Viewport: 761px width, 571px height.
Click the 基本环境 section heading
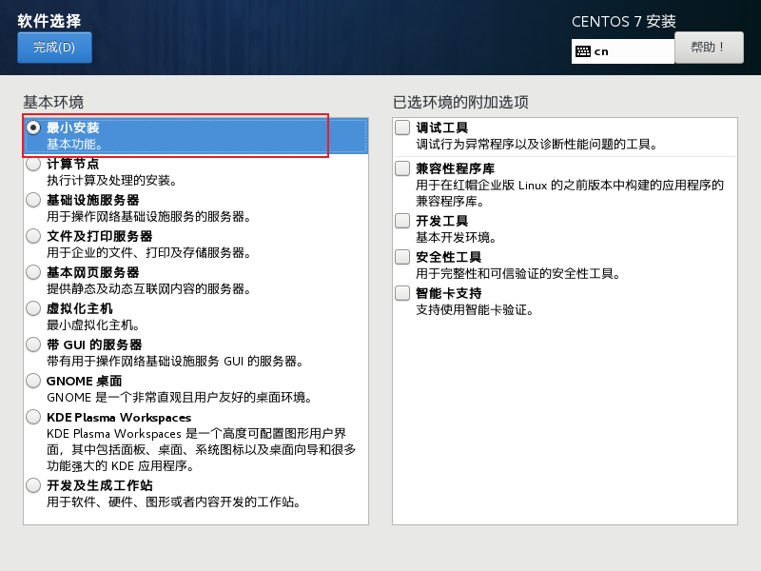point(53,103)
